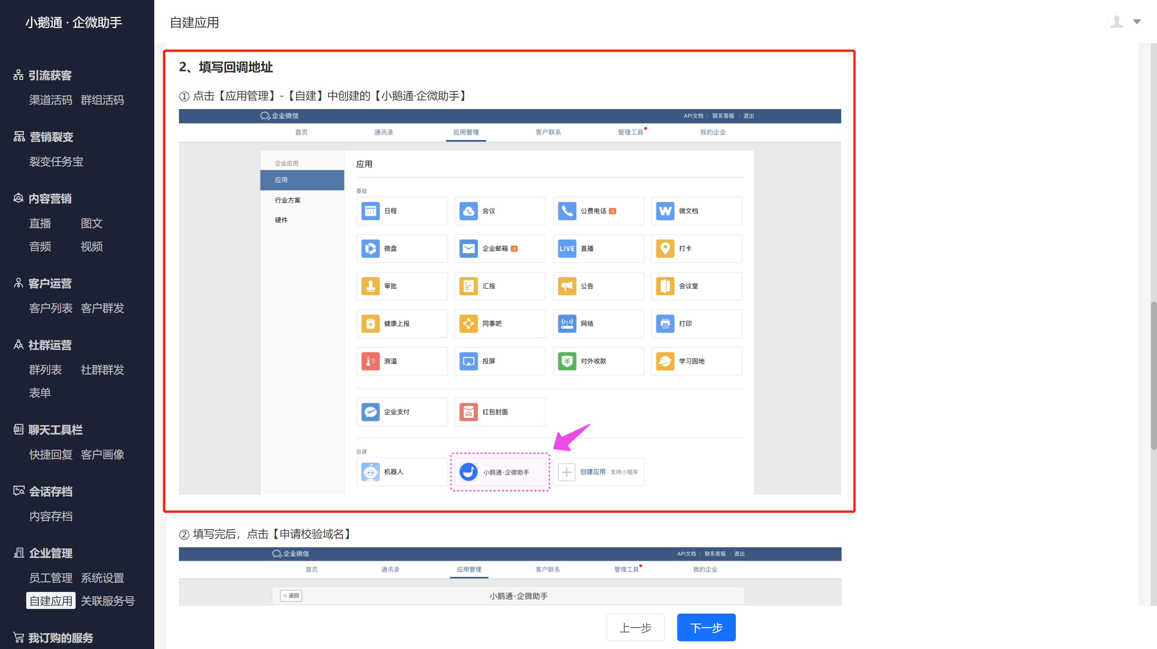
Task: Click the 汇报 report app icon
Action: pos(469,286)
